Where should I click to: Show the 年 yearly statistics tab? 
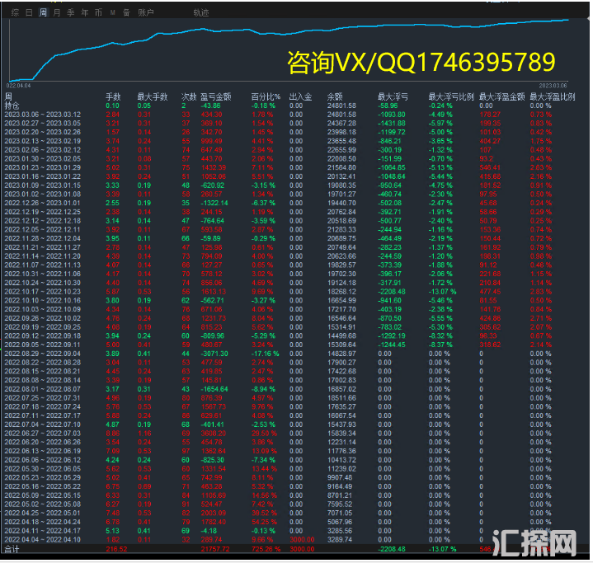pyautogui.click(x=84, y=13)
